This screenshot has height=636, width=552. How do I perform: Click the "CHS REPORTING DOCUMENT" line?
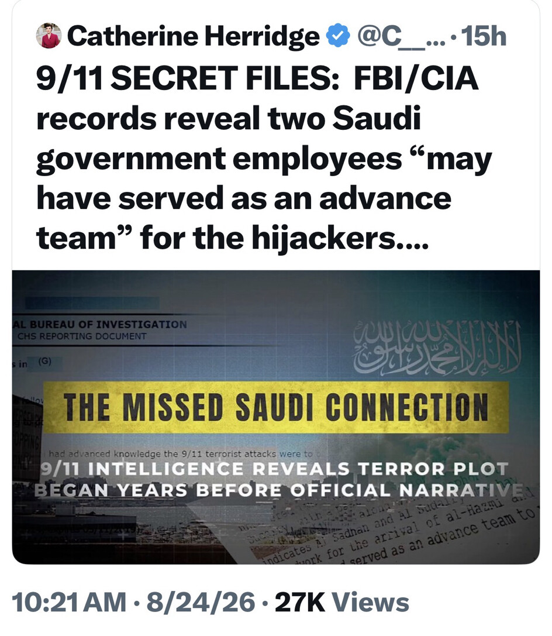point(82,336)
